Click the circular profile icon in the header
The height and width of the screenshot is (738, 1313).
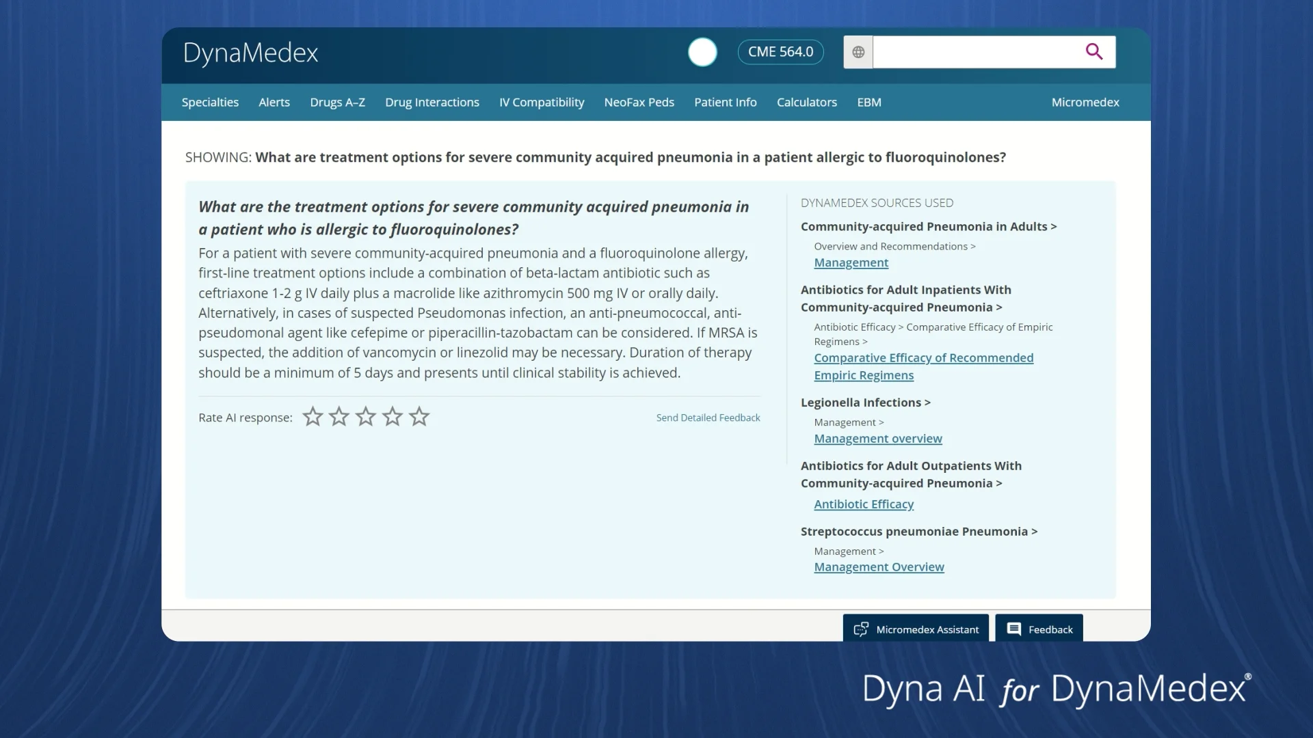pyautogui.click(x=702, y=52)
